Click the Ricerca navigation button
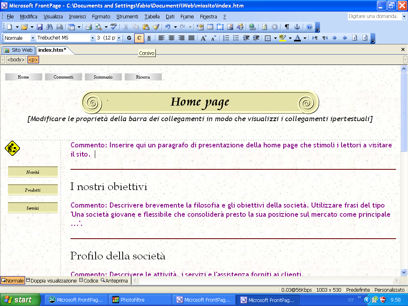The width and height of the screenshot is (408, 306). (143, 77)
